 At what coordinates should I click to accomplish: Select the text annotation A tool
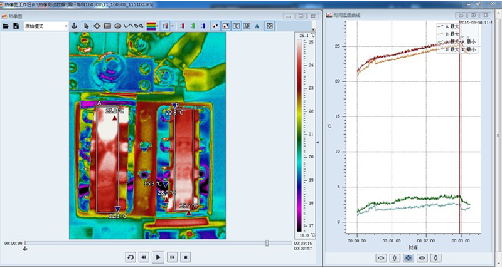[x=257, y=26]
